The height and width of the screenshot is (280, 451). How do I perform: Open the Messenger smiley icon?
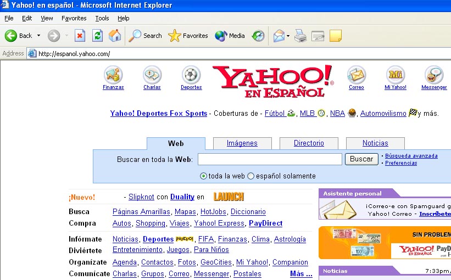click(434, 75)
